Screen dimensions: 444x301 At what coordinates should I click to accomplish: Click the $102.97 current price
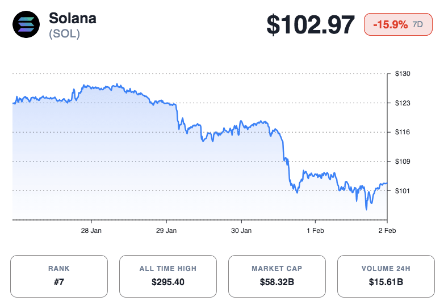[x=311, y=26]
